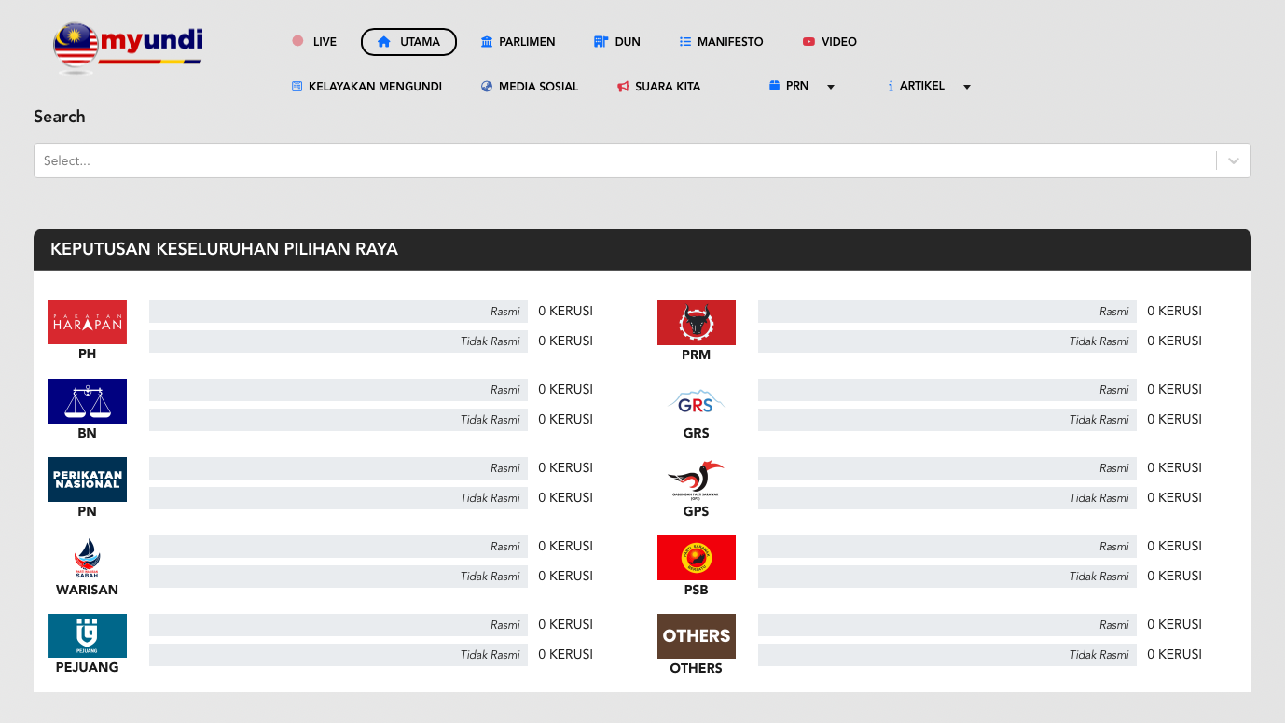Select the Pakatan Harapan (PH) party logo
The width and height of the screenshot is (1285, 723).
[x=87, y=322]
